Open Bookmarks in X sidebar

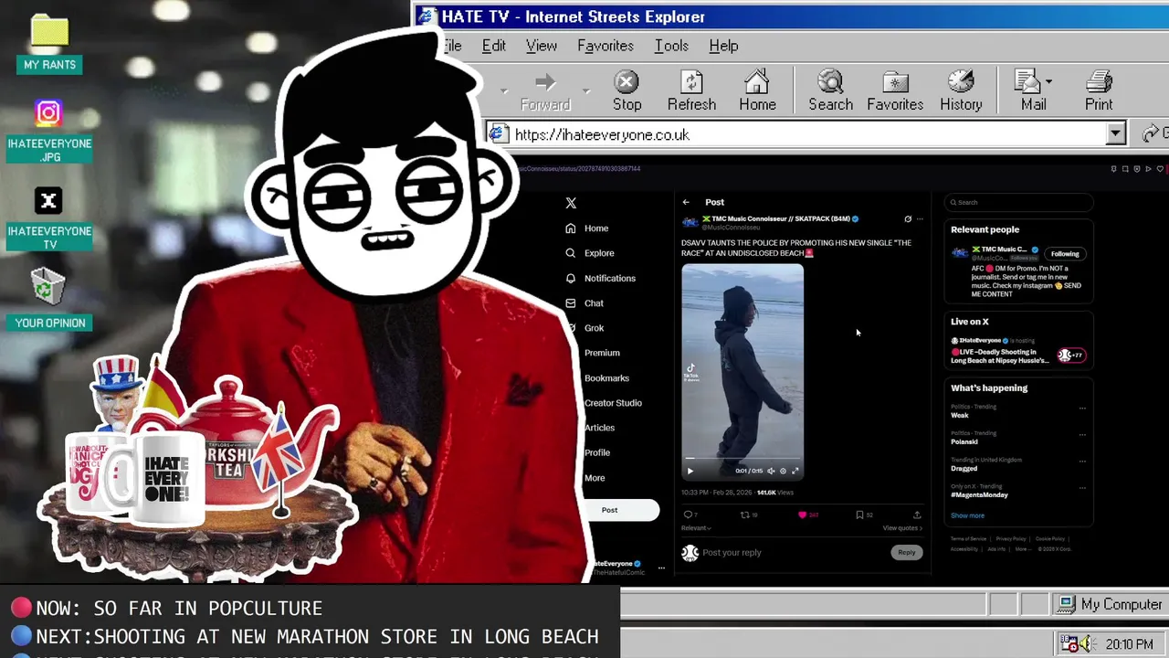pyautogui.click(x=606, y=377)
